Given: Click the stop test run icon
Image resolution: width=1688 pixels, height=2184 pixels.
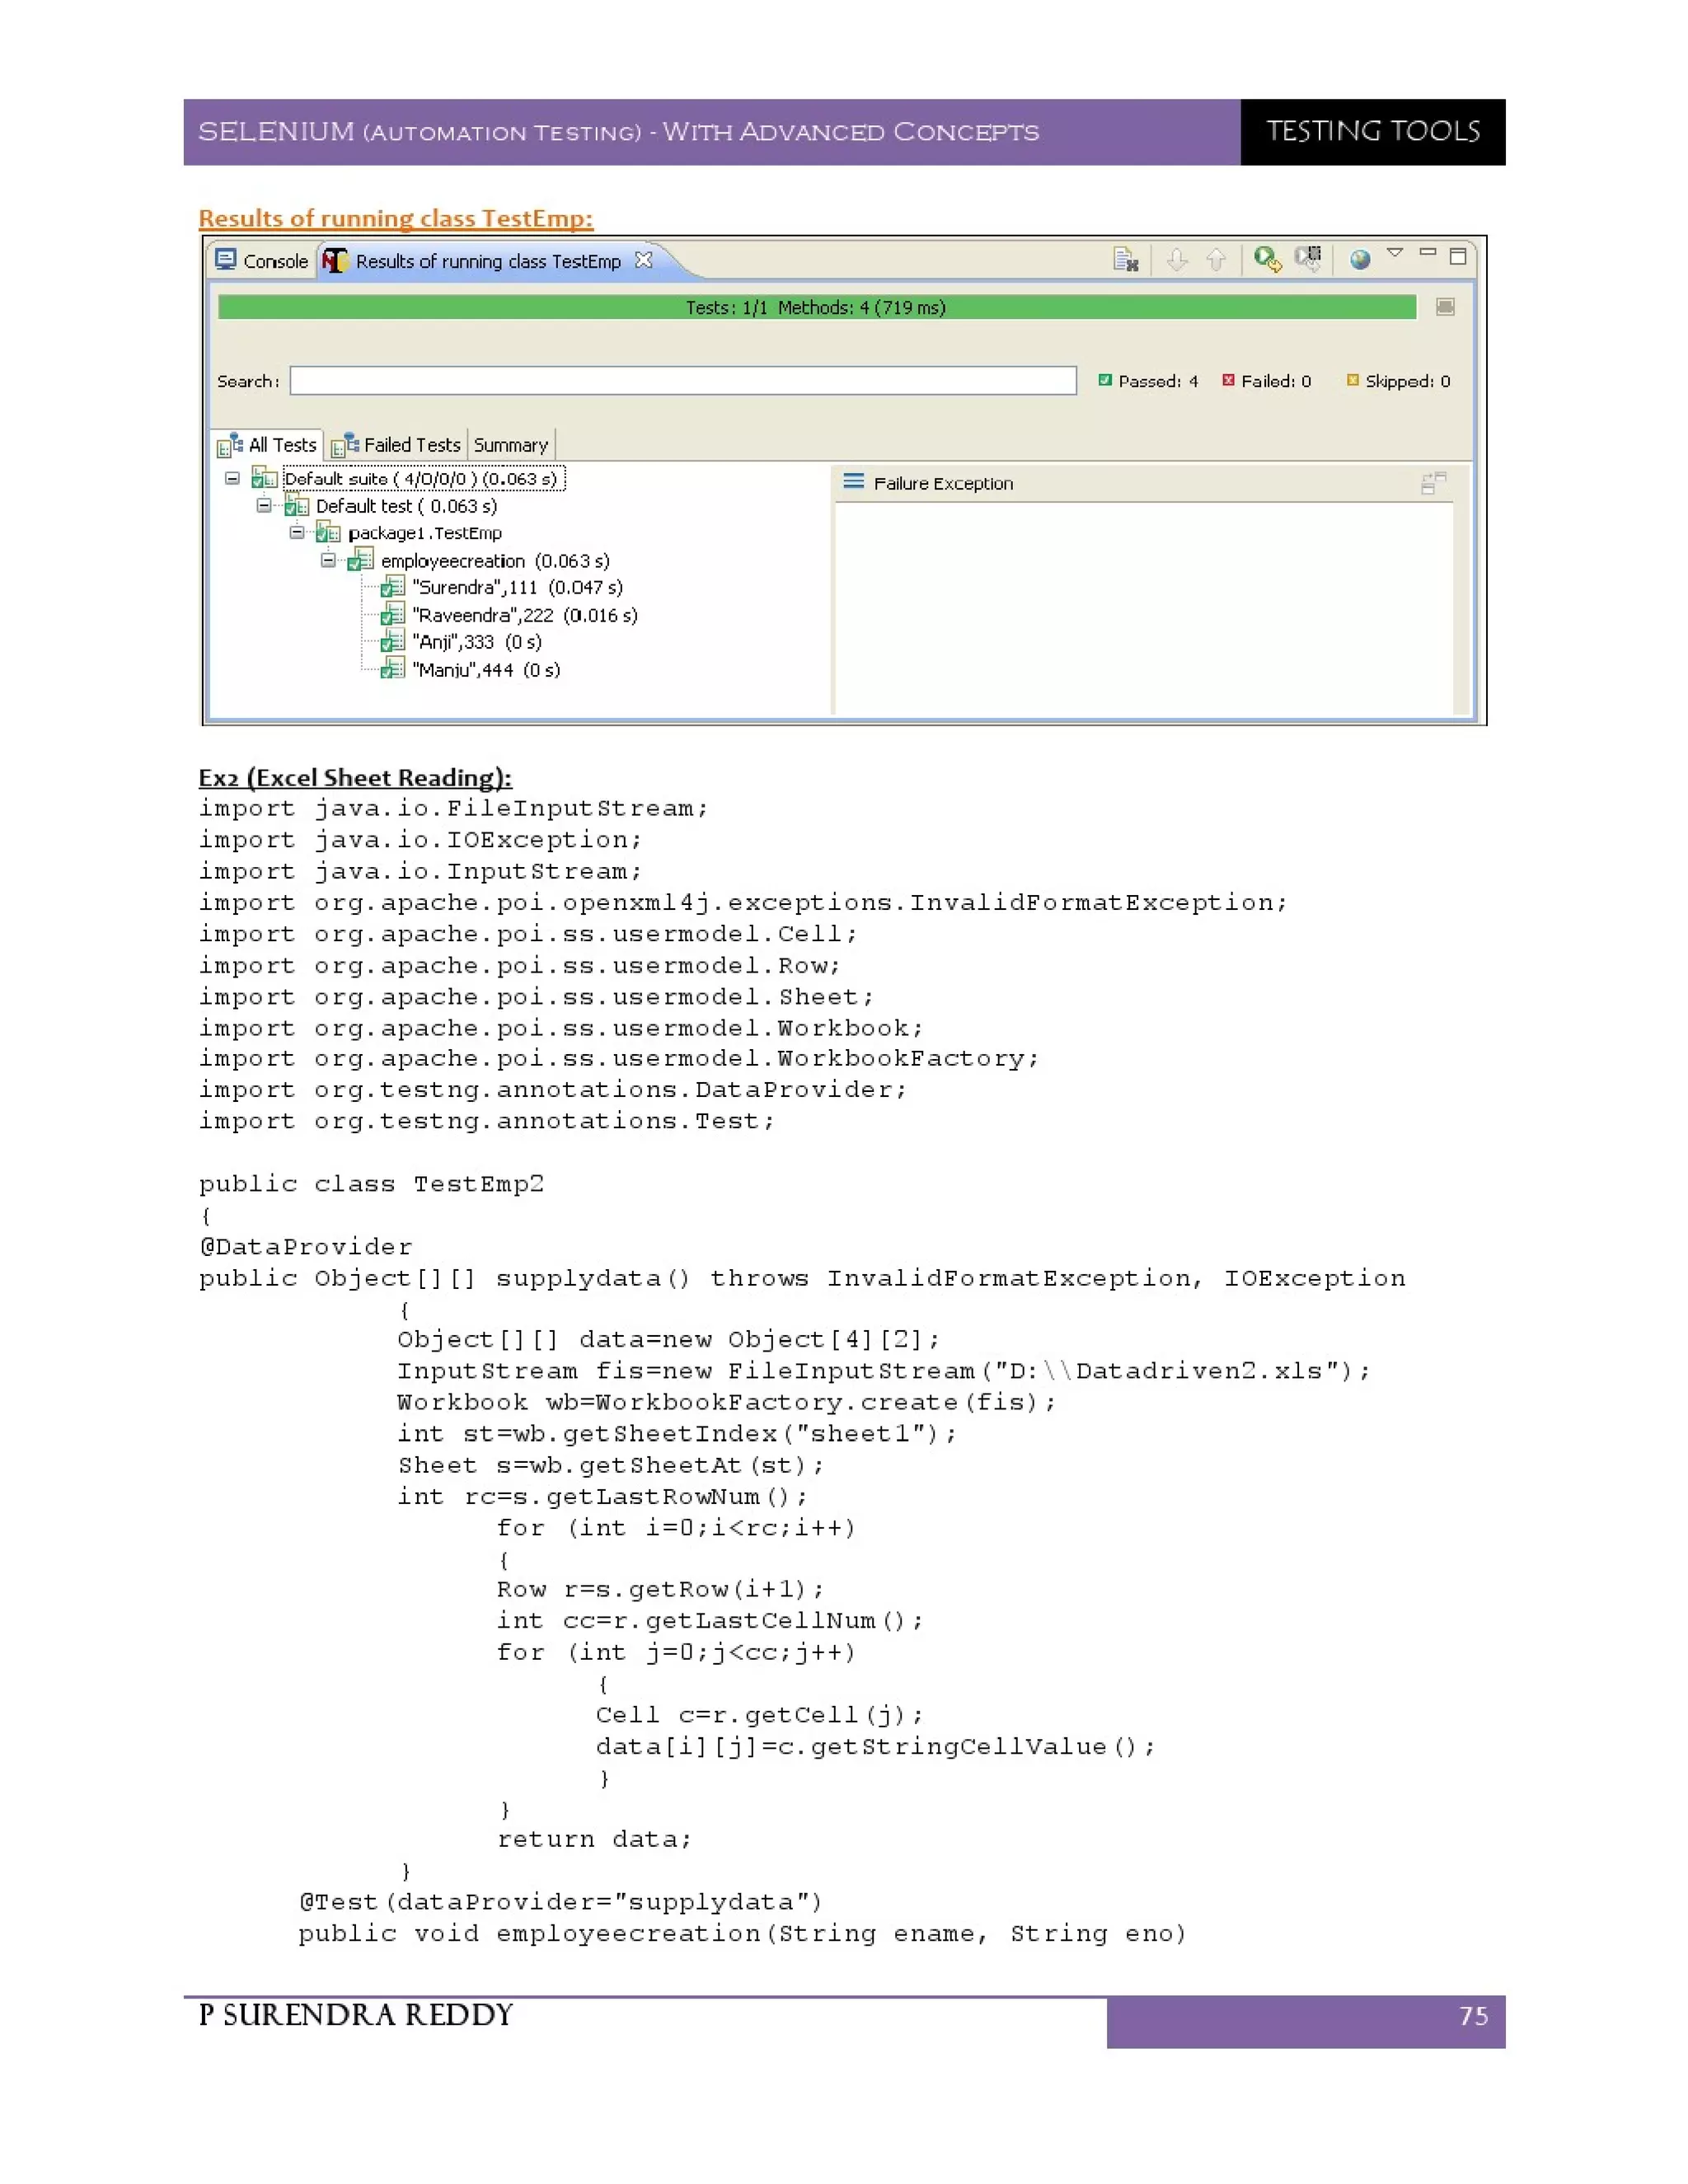Looking at the screenshot, I should click(x=1126, y=260).
